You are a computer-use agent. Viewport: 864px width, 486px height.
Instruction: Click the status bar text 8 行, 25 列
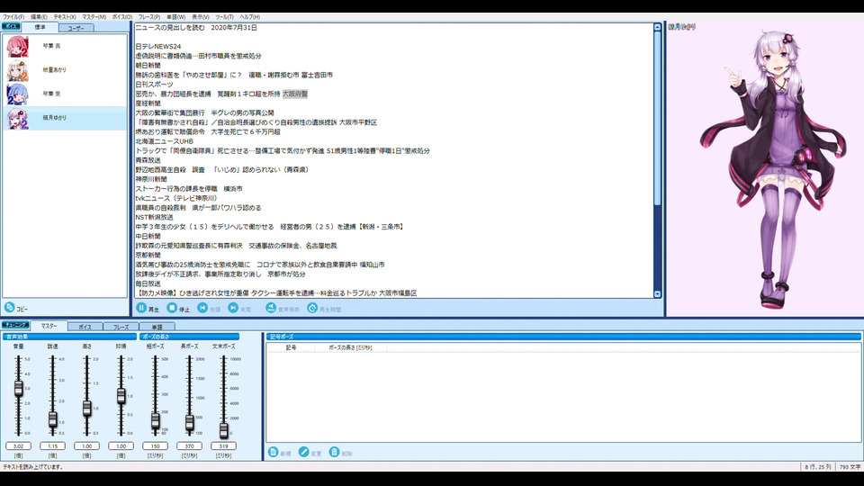coord(818,467)
